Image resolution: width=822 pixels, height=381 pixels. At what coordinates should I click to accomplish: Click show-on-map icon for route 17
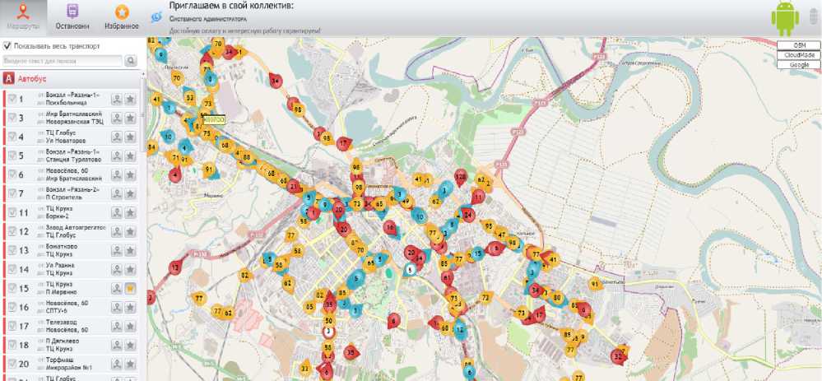click(x=117, y=326)
